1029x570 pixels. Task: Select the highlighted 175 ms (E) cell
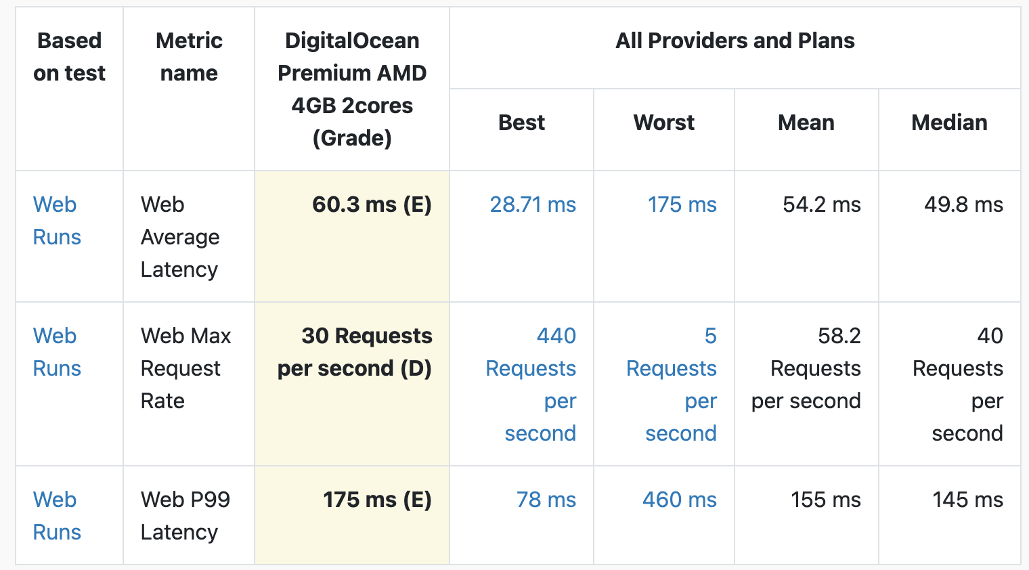[377, 500]
